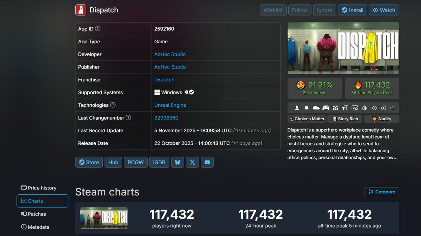
Task: Open the IGDB link button
Action: point(159,162)
